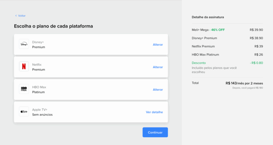Click the HBO Max logo icon
Image resolution: width=273 pixels, height=145 pixels.
tap(24, 89)
